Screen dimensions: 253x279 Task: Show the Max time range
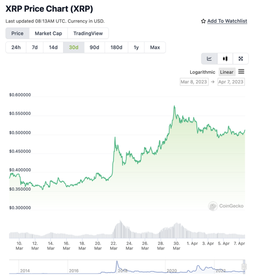pos(155,47)
